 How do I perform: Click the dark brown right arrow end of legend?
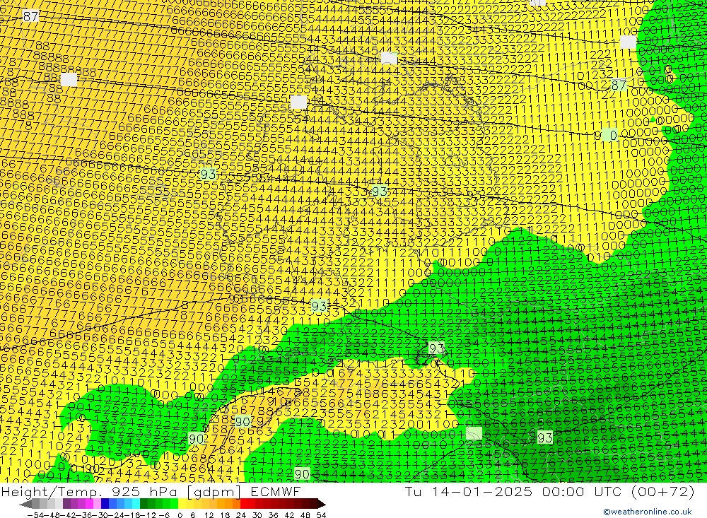click(322, 504)
